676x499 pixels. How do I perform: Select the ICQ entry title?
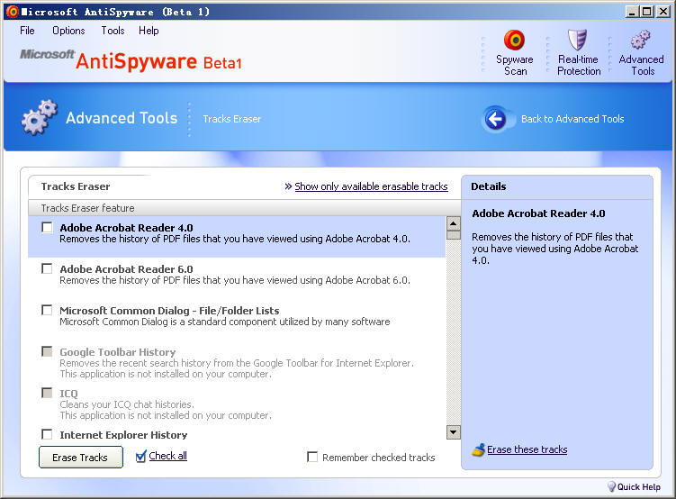[68, 394]
